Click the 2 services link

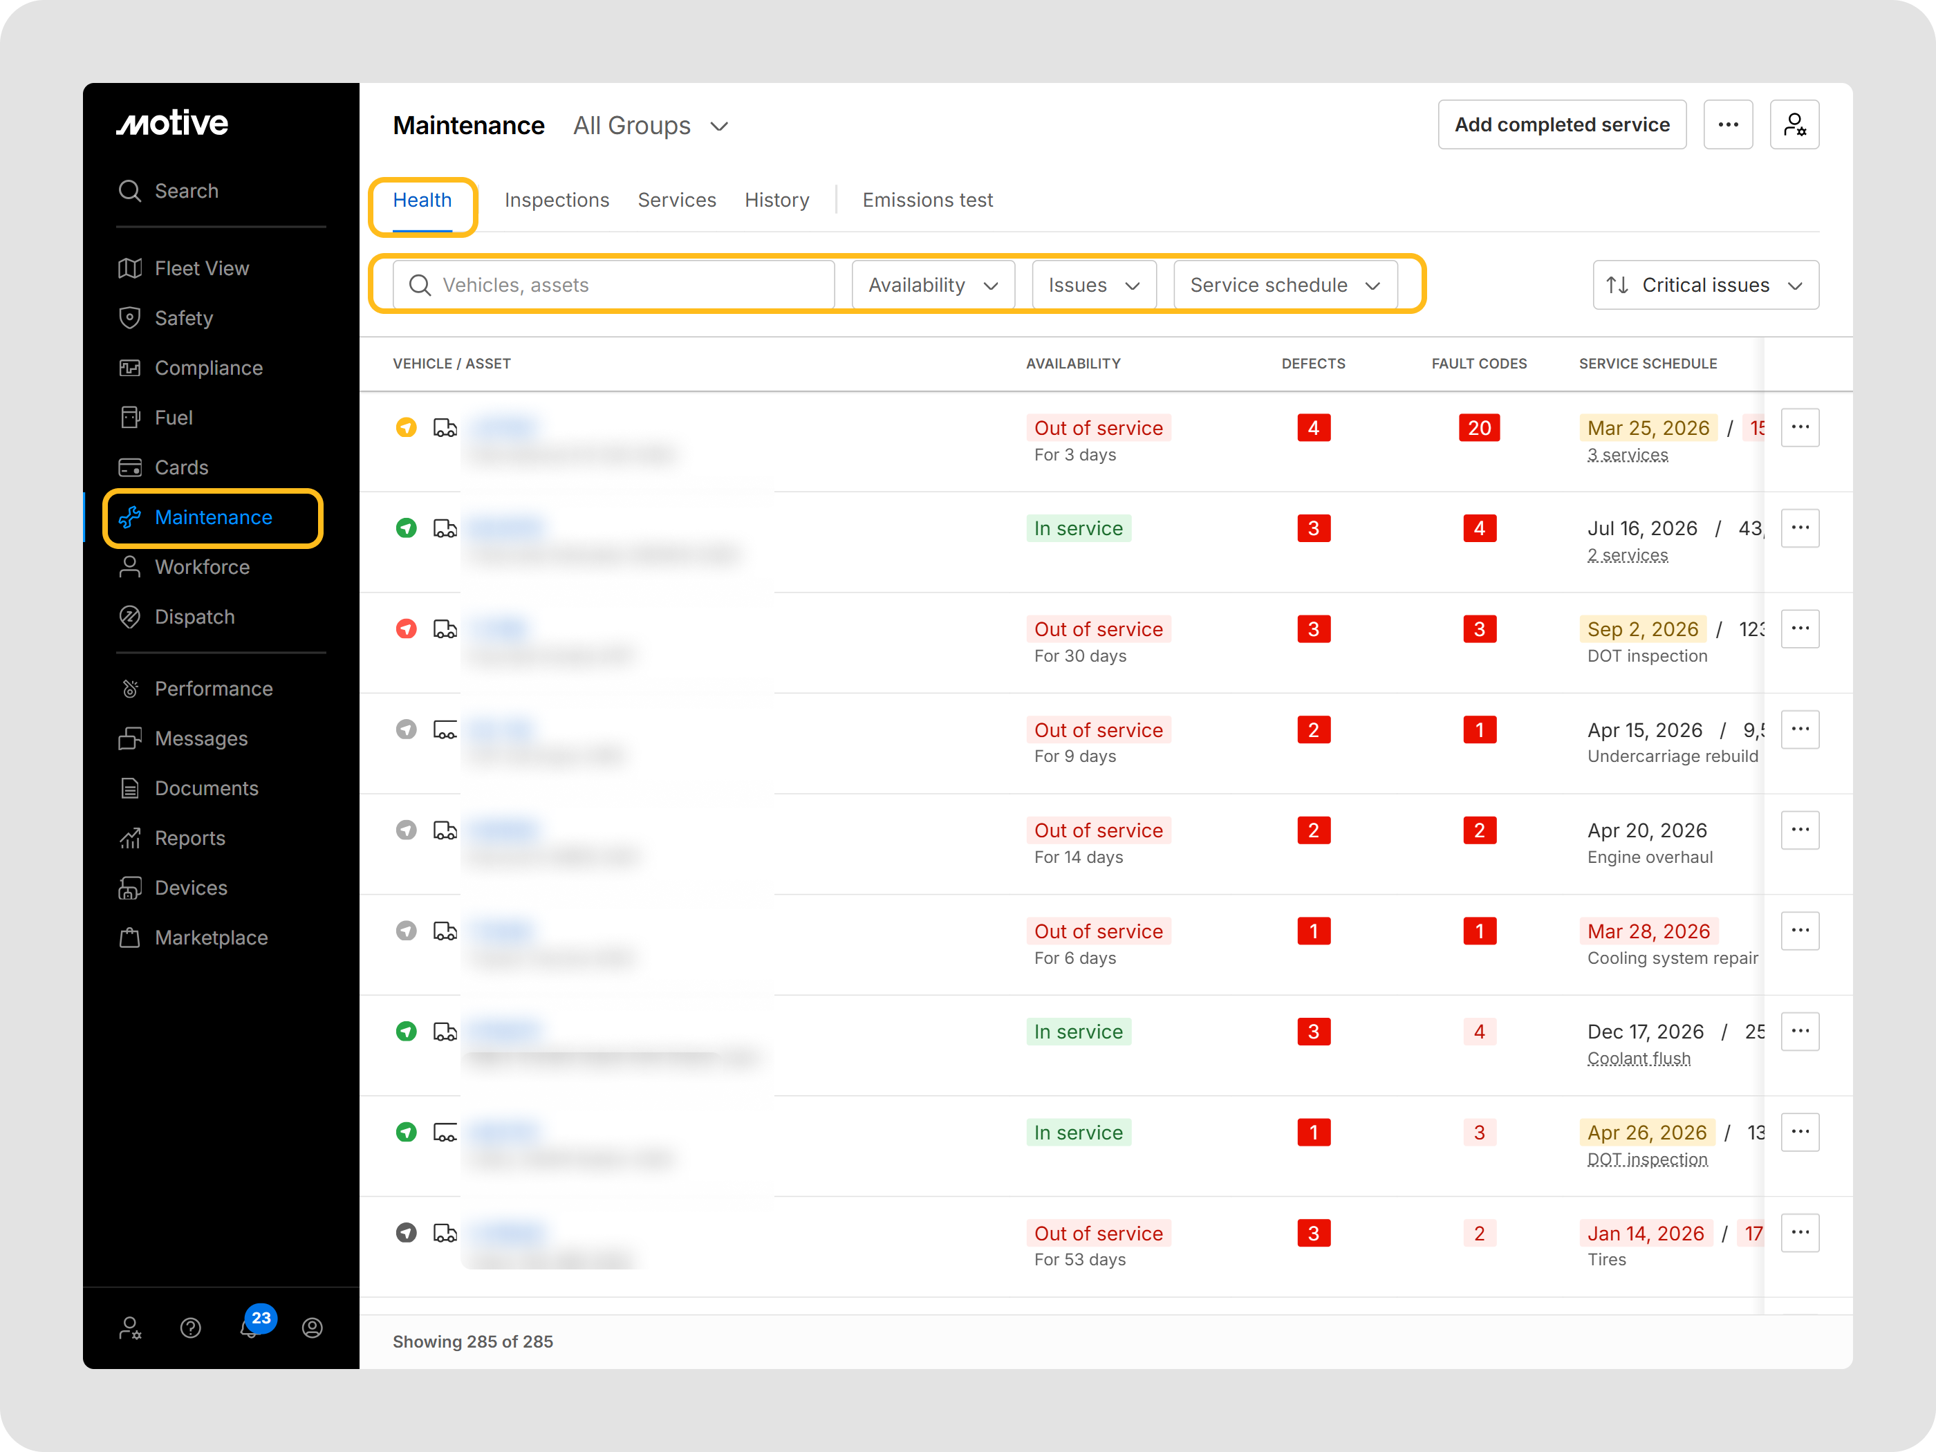pyautogui.click(x=1628, y=556)
